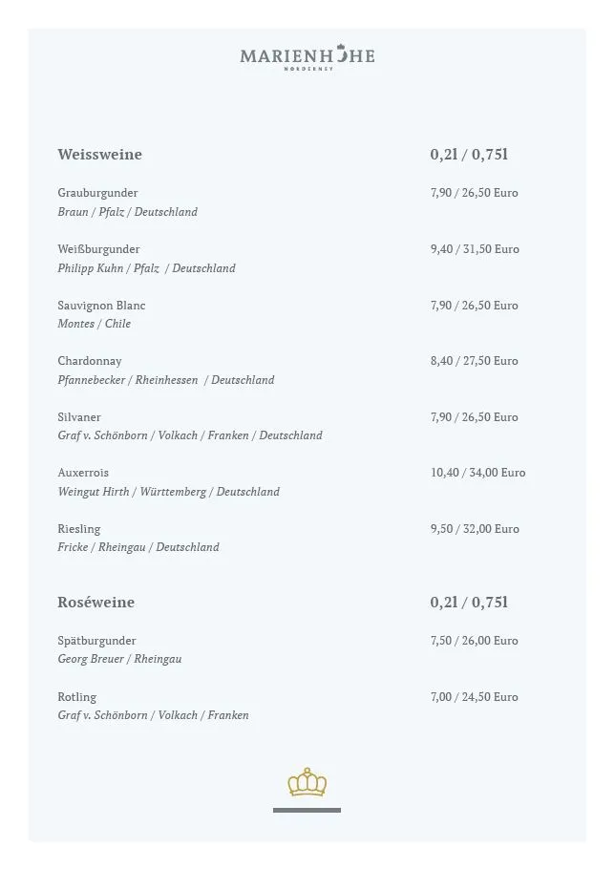The image size is (615, 869).
Task: Select the Roséweine section heading
Action: pos(95,603)
